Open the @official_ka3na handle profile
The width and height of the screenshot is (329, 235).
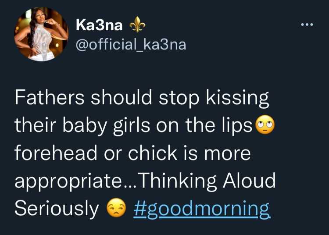click(x=131, y=45)
